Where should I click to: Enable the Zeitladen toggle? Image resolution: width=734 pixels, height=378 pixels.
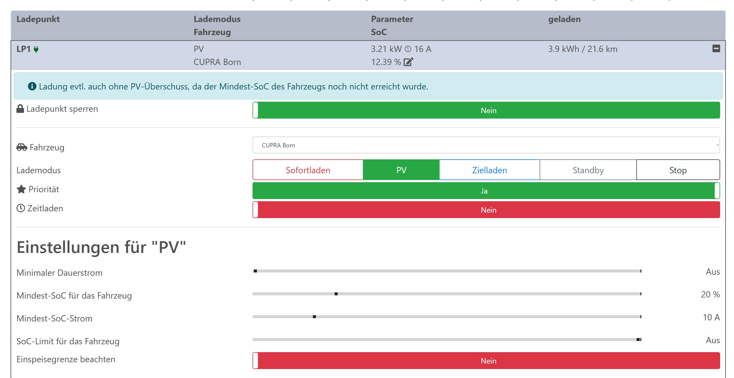[486, 210]
